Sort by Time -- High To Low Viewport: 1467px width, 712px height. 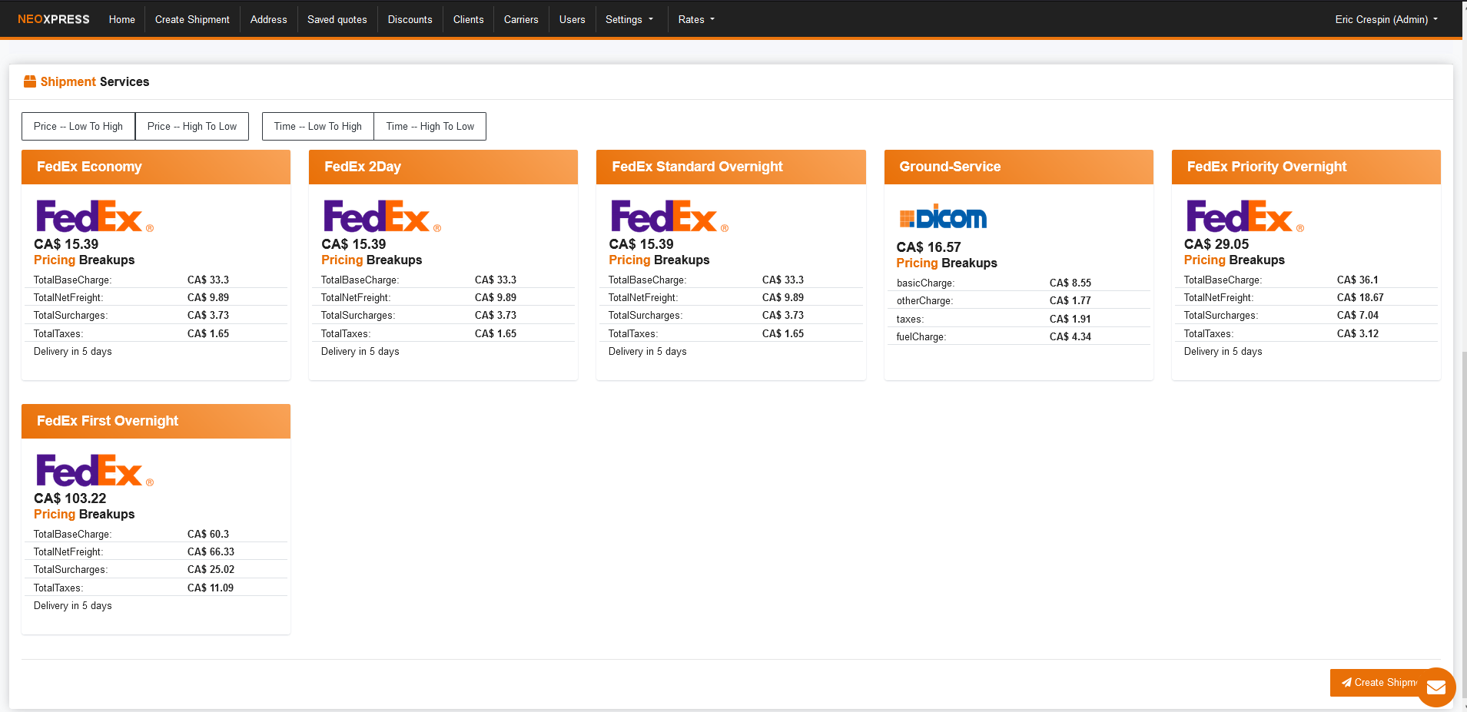coord(430,126)
